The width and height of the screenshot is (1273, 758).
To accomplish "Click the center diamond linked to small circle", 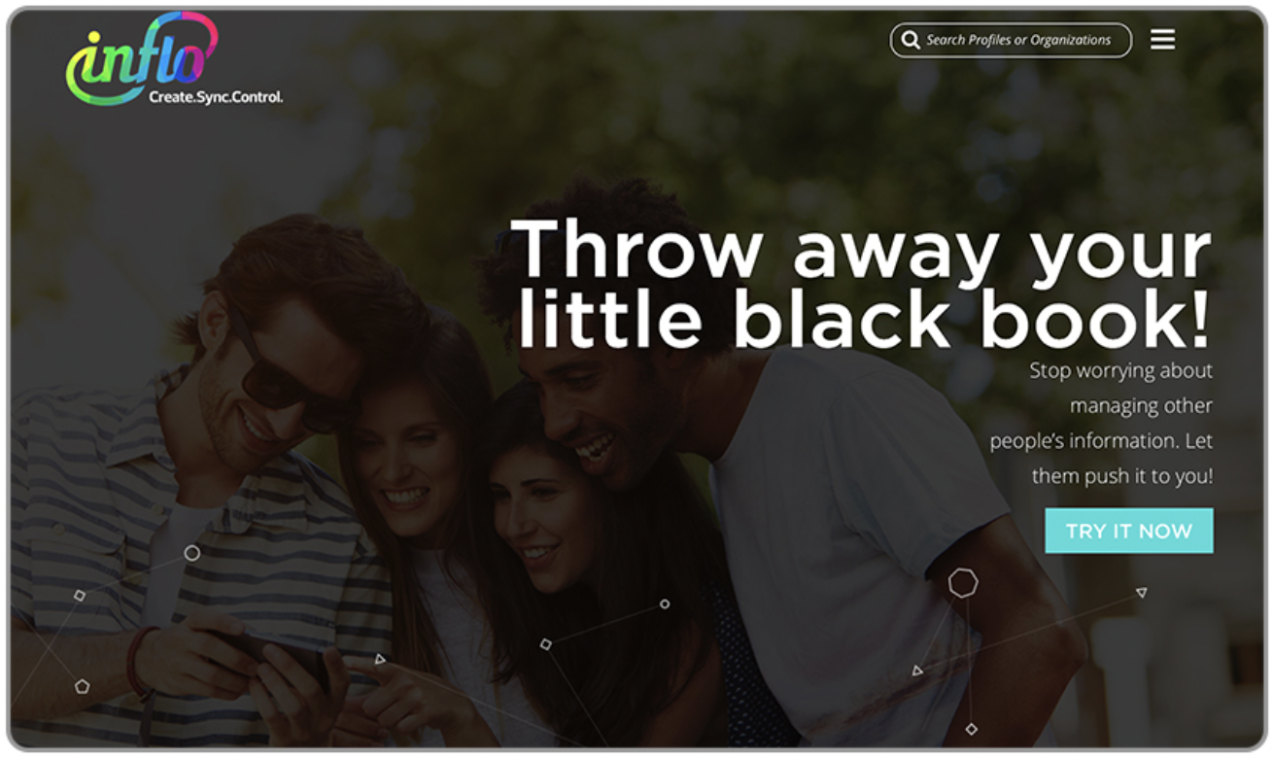I will pyautogui.click(x=546, y=643).
